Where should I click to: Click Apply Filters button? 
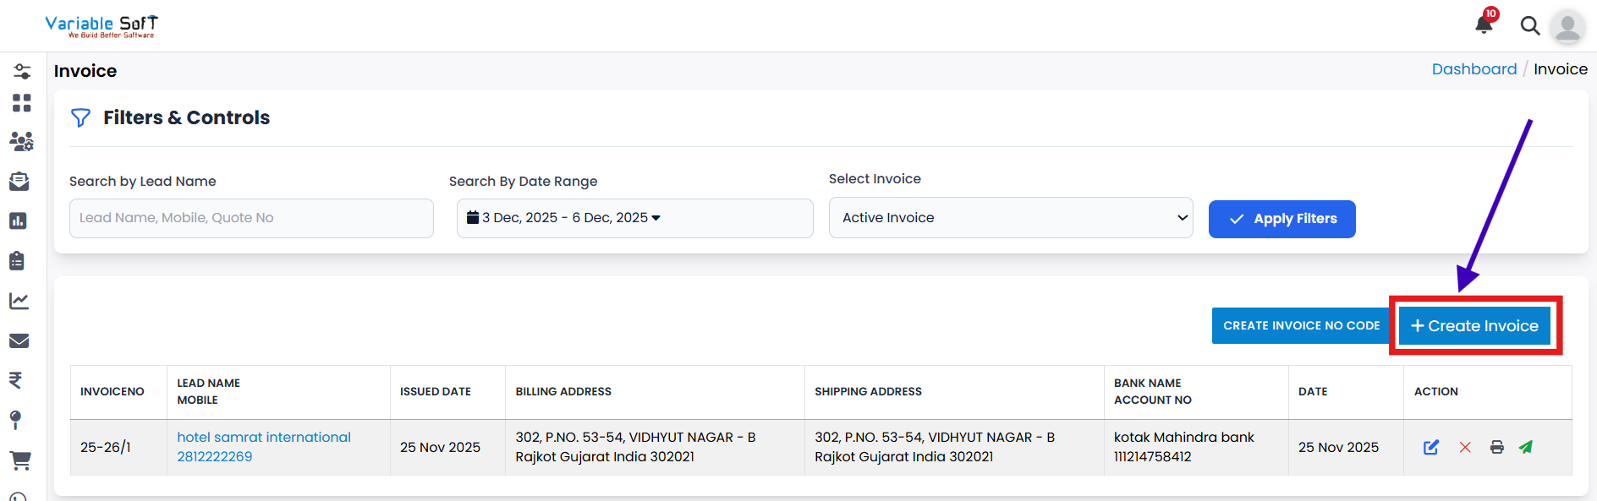1282,220
